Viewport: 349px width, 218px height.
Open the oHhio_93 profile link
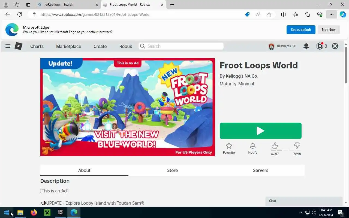(284, 46)
